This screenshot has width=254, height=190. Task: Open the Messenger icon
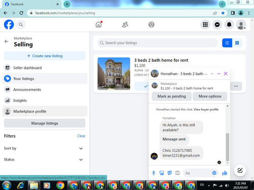pos(217,25)
